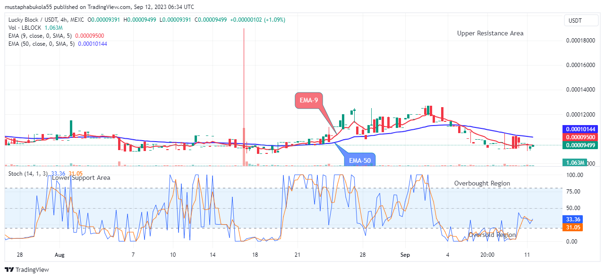Click the green 0.00009499 last price label
This screenshot has width=605, height=278.
point(581,146)
